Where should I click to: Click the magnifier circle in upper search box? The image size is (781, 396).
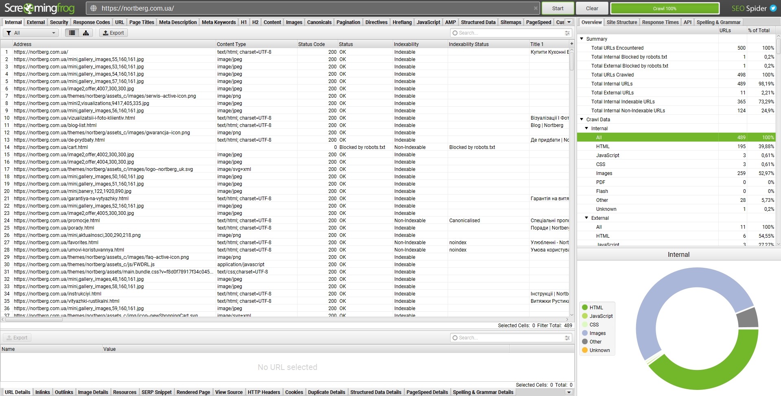[455, 33]
